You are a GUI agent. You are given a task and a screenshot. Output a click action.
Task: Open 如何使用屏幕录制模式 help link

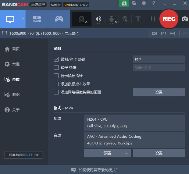[x=98, y=170]
